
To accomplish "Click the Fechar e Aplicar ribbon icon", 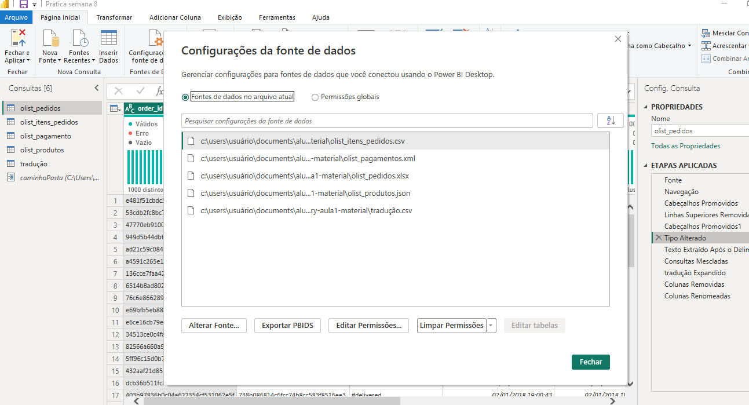I will pos(19,38).
